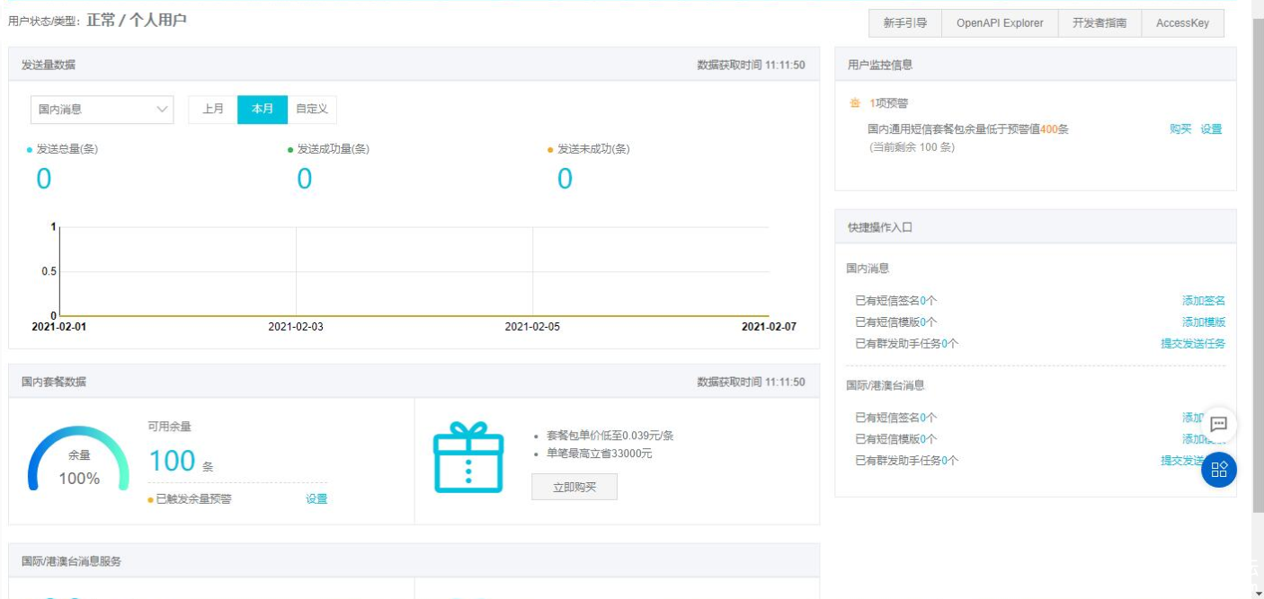Click the AccessKey button
Screen dimensions: 1264x599
click(x=1182, y=23)
